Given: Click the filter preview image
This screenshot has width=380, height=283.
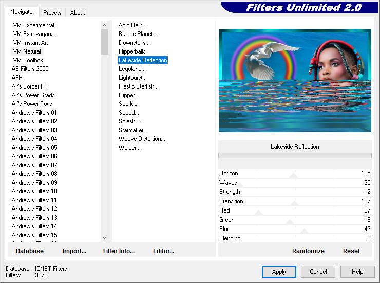Looking at the screenshot, I should click(x=295, y=80).
